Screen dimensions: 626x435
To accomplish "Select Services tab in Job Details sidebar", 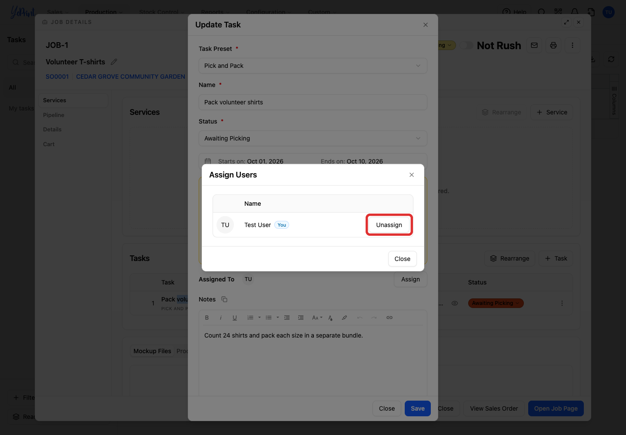I will tap(73, 100).
